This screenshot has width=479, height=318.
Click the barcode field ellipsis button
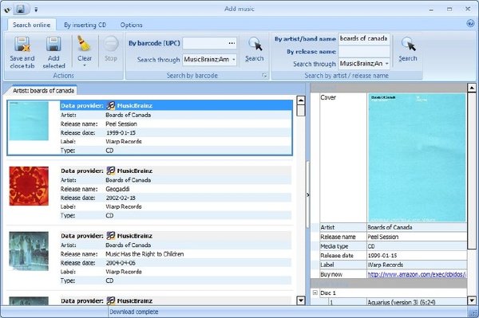pos(232,43)
